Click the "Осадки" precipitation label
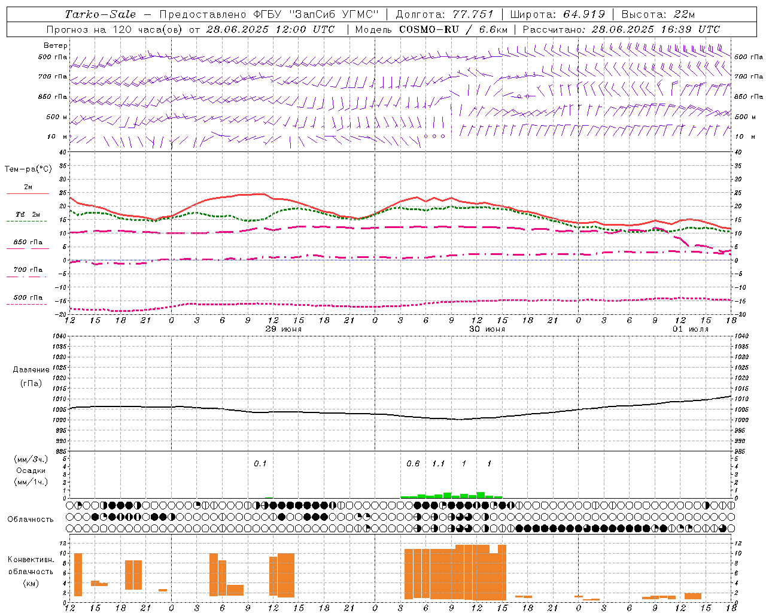 [x=31, y=471]
